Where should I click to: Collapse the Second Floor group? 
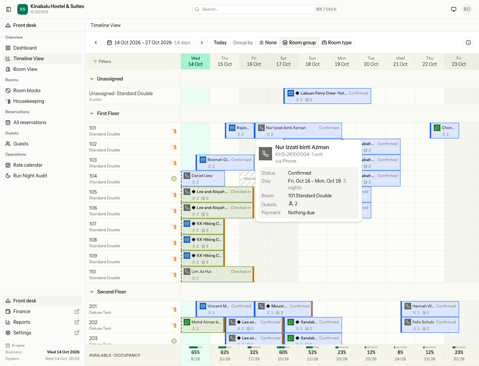[92, 292]
